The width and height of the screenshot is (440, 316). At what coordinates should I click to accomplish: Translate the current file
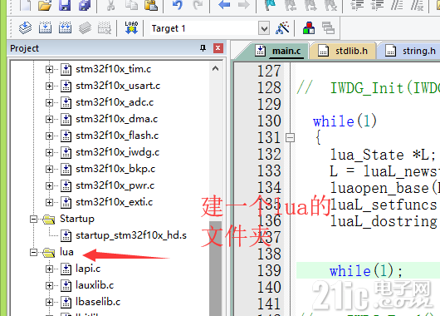pyautogui.click(x=25, y=28)
